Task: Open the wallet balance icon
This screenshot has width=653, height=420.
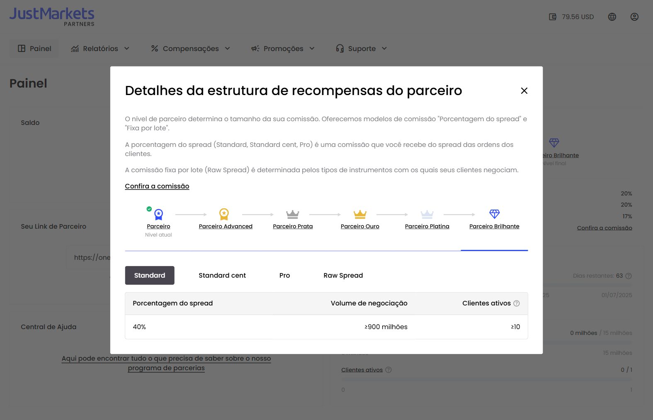Action: [553, 17]
